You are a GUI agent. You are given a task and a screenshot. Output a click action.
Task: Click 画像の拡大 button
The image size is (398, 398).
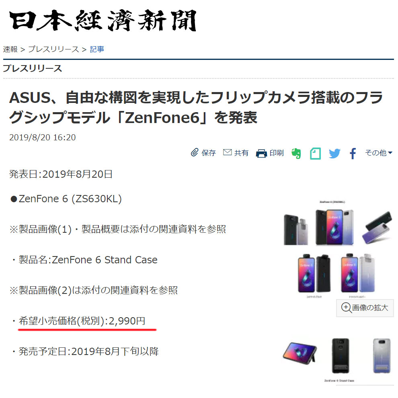tap(365, 308)
